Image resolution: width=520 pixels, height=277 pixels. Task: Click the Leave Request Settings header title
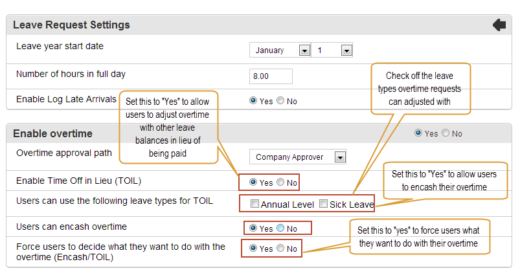point(71,25)
